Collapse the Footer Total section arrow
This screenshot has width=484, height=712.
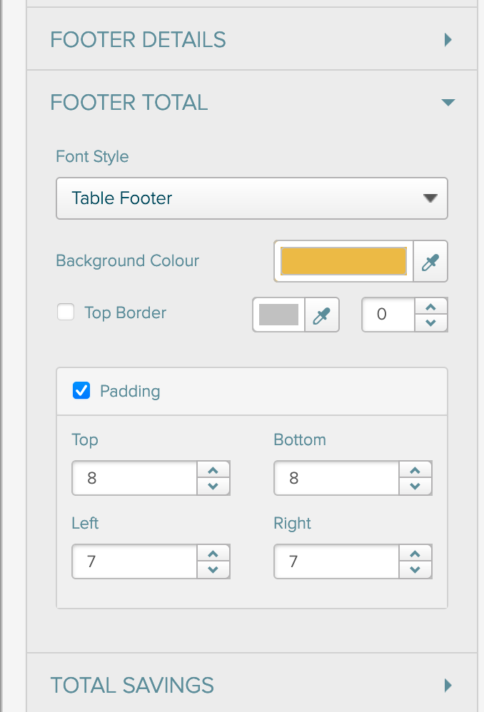click(x=448, y=102)
